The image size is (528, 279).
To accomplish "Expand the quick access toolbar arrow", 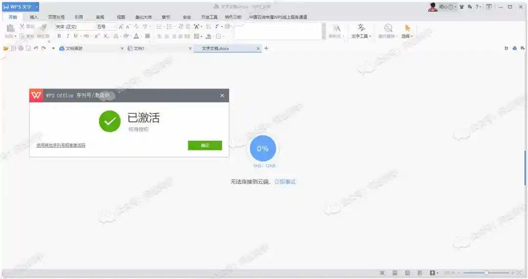I will (x=53, y=48).
